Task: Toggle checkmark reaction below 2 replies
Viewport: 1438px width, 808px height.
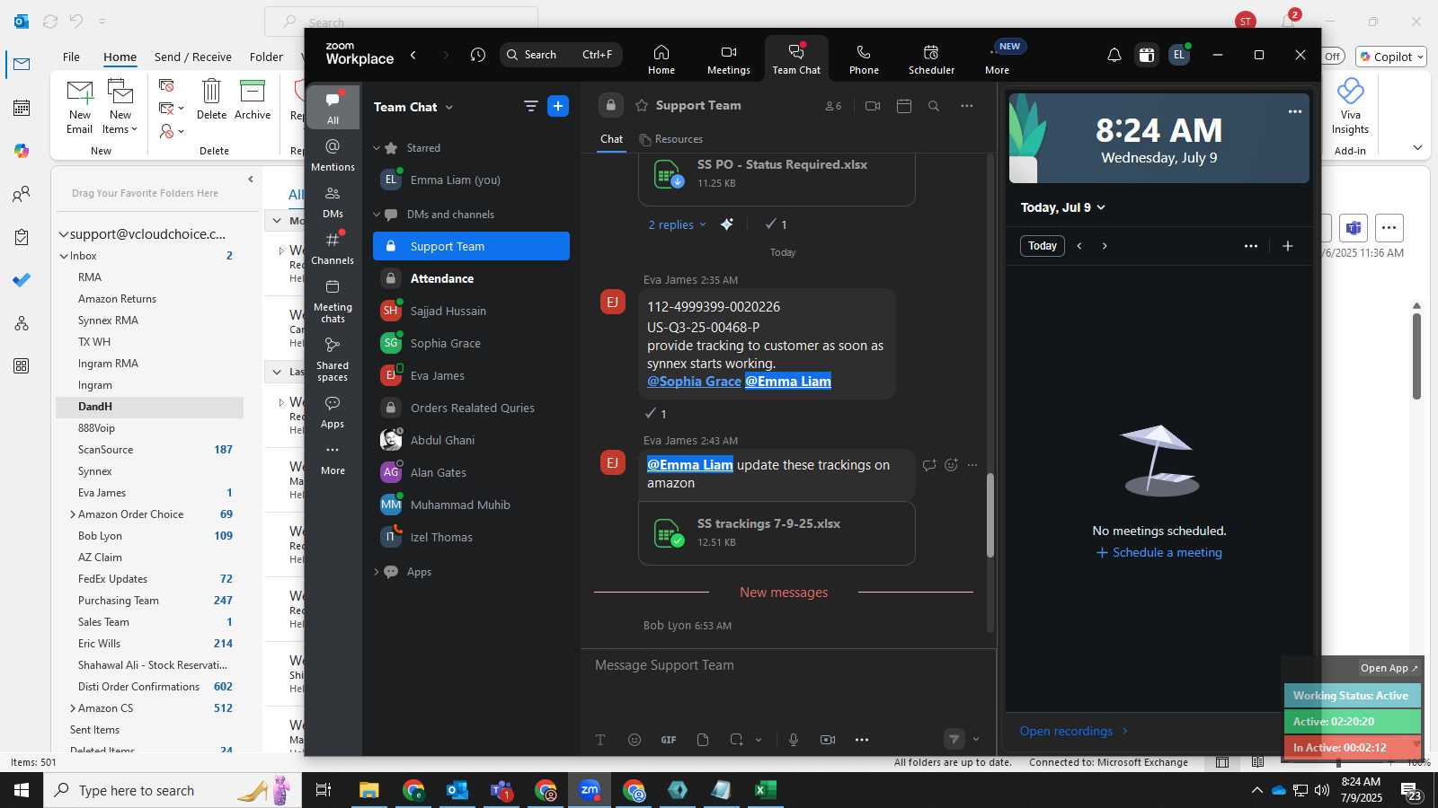Action: coord(776,224)
